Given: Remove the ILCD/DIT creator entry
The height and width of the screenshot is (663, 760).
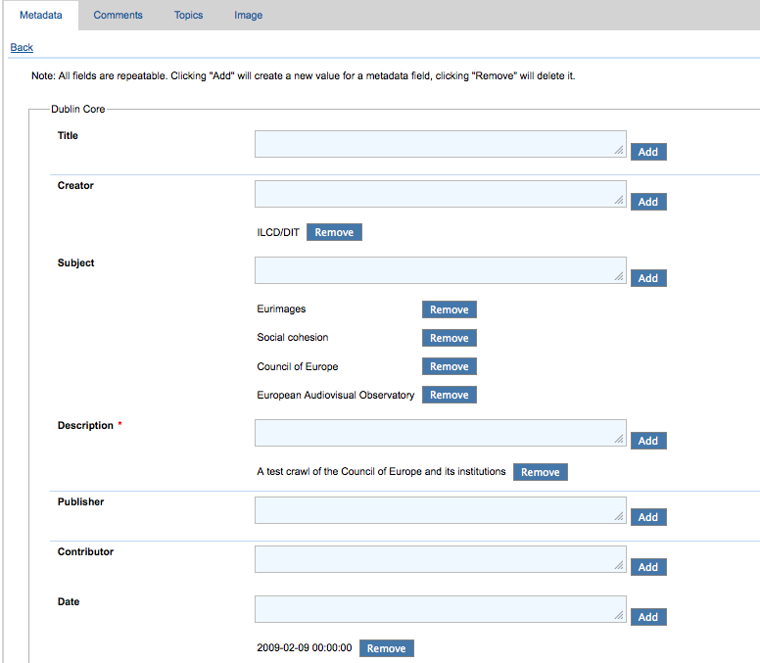Looking at the screenshot, I should 334,232.
